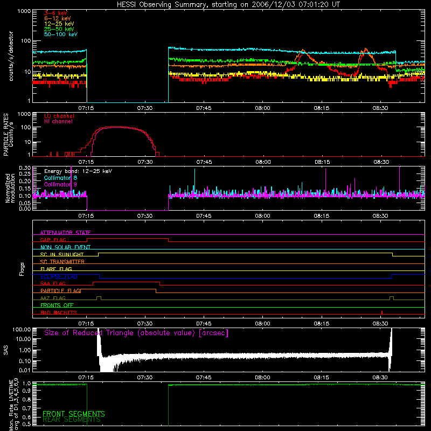The image size is (431, 431).
Task: Click the 'Energy band: 12-25 keV' label
Action: pos(78,171)
